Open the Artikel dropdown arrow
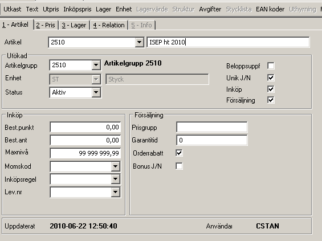 pos(139,42)
